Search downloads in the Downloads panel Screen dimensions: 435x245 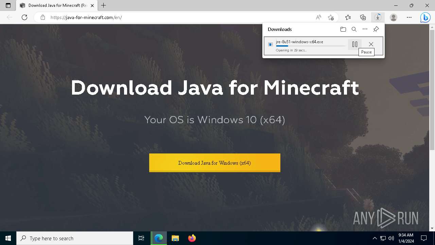pyautogui.click(x=354, y=29)
